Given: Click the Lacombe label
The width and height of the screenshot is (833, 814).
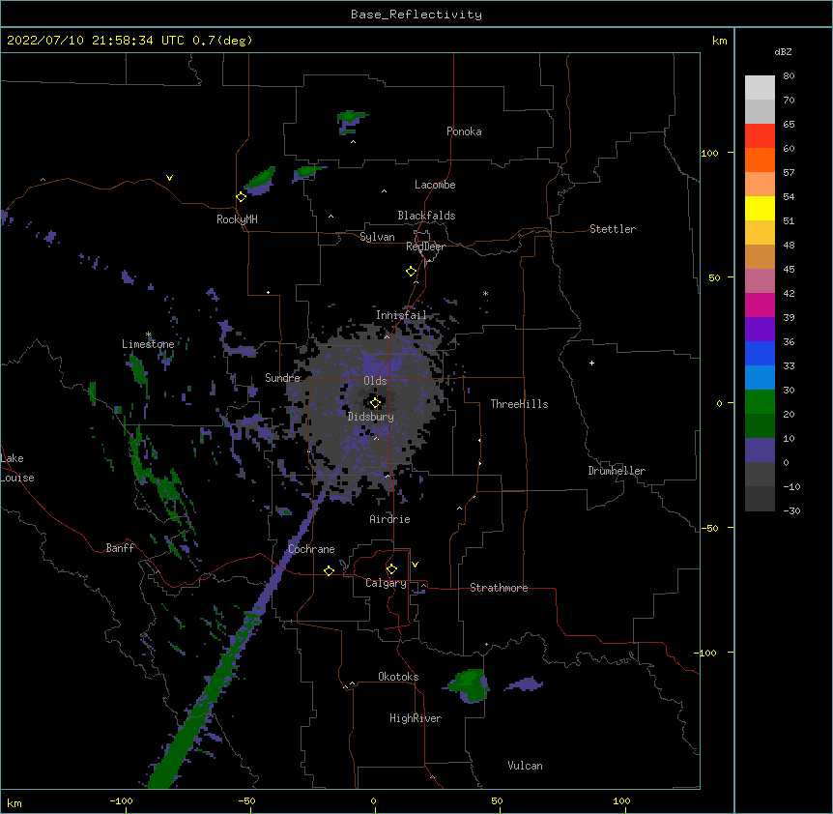Looking at the screenshot, I should [435, 185].
